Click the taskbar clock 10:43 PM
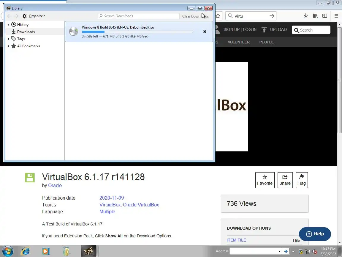This screenshot has width=342, height=257. click(x=328, y=249)
